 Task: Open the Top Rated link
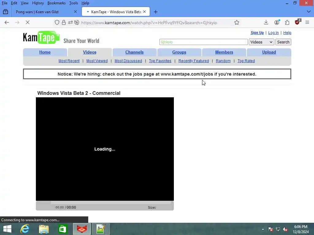pos(246,61)
